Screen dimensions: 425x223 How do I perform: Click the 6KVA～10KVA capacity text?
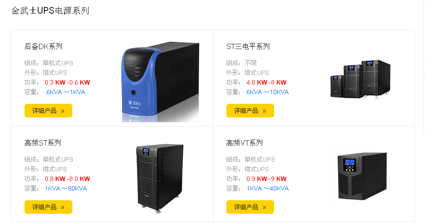(268, 92)
